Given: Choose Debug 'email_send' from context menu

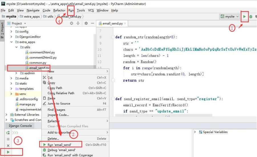Looking at the screenshot, I should (75, 150).
